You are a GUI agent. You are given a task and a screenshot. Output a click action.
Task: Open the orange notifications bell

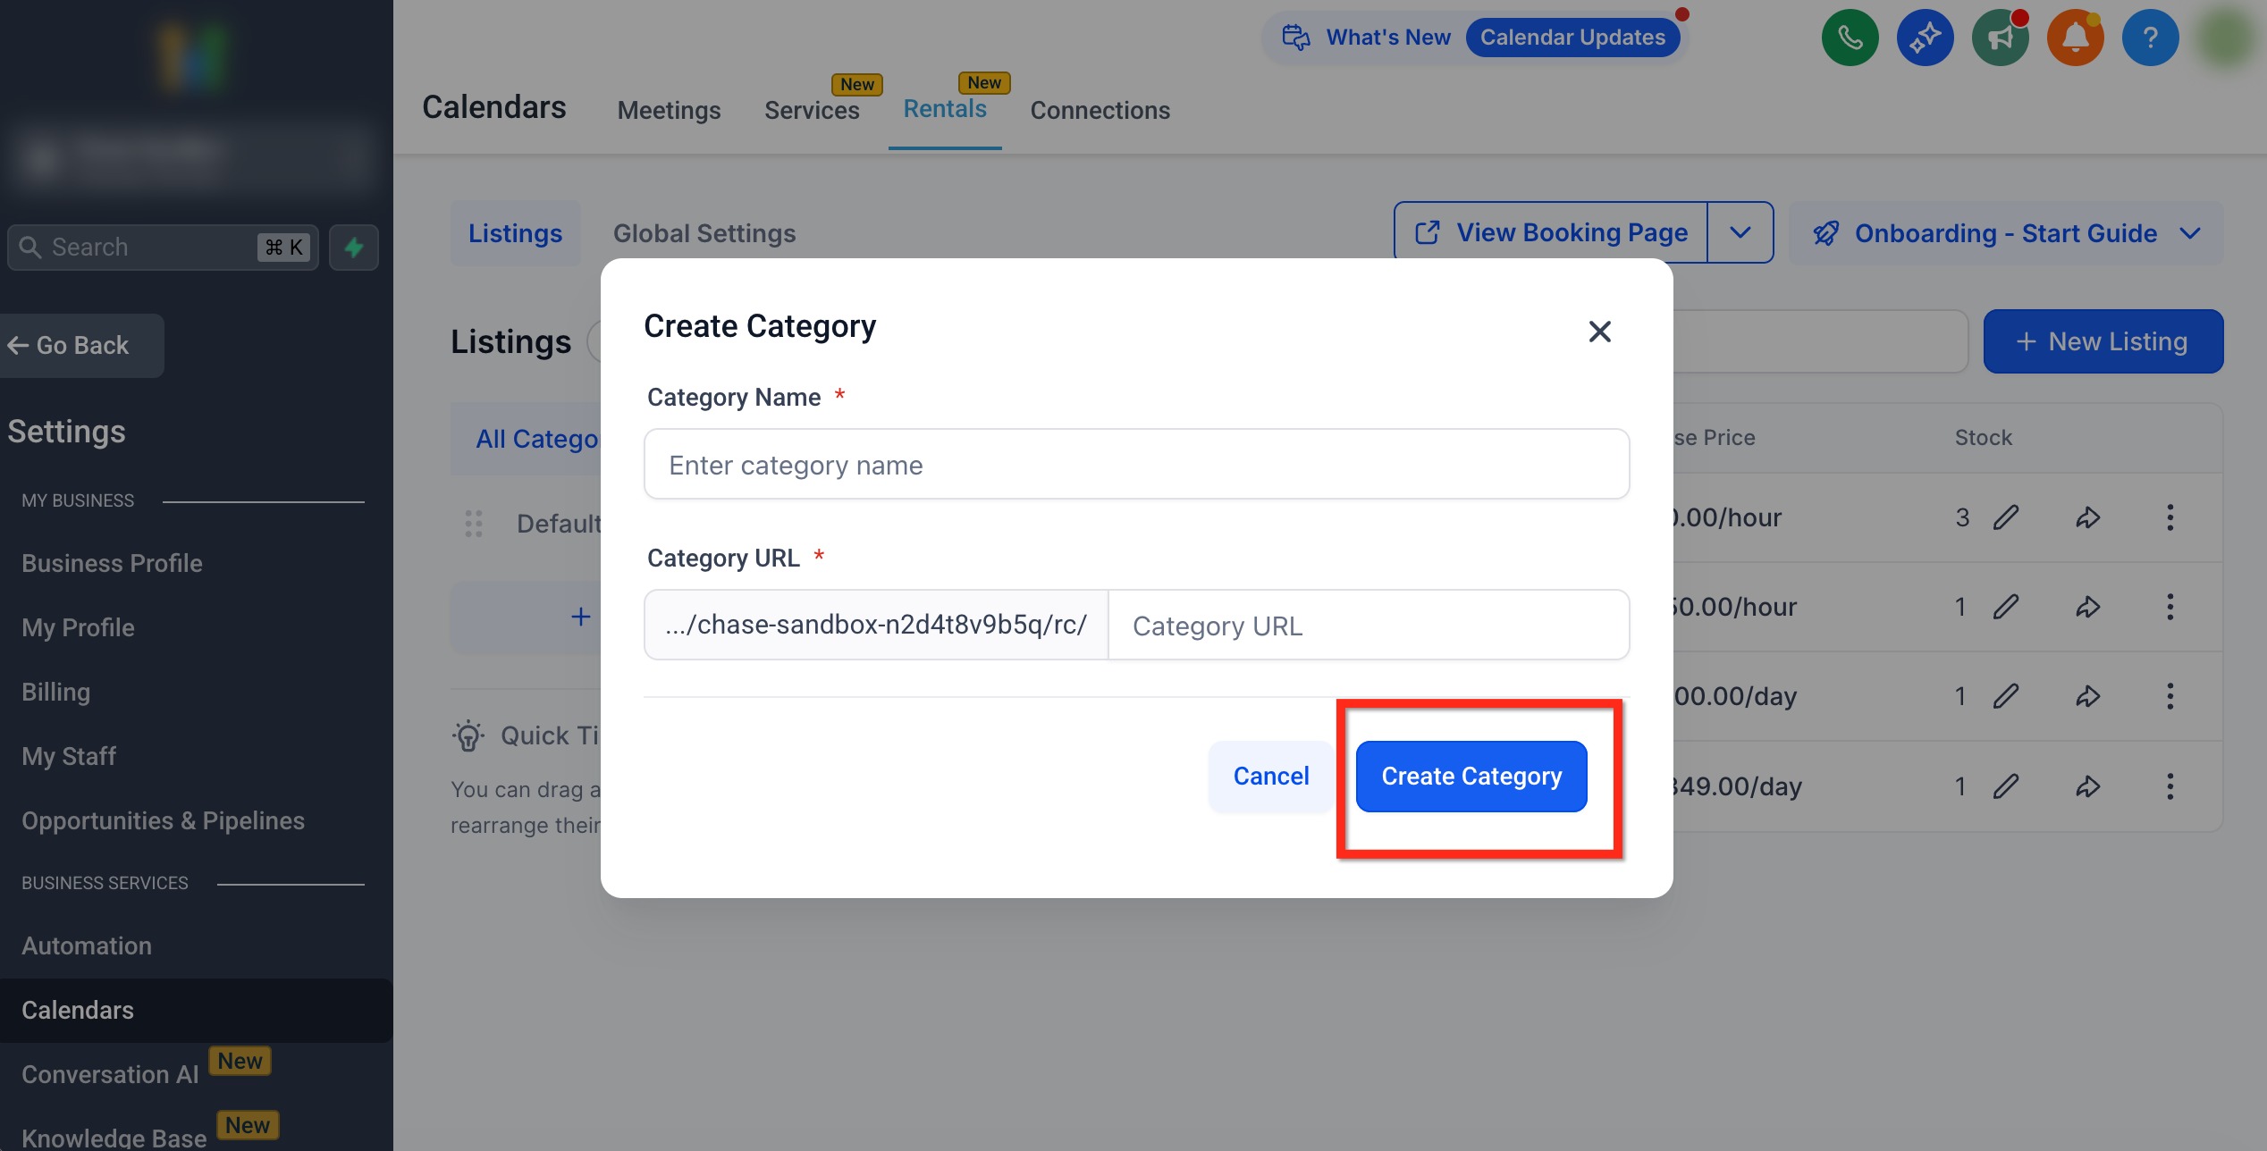tap(2075, 38)
